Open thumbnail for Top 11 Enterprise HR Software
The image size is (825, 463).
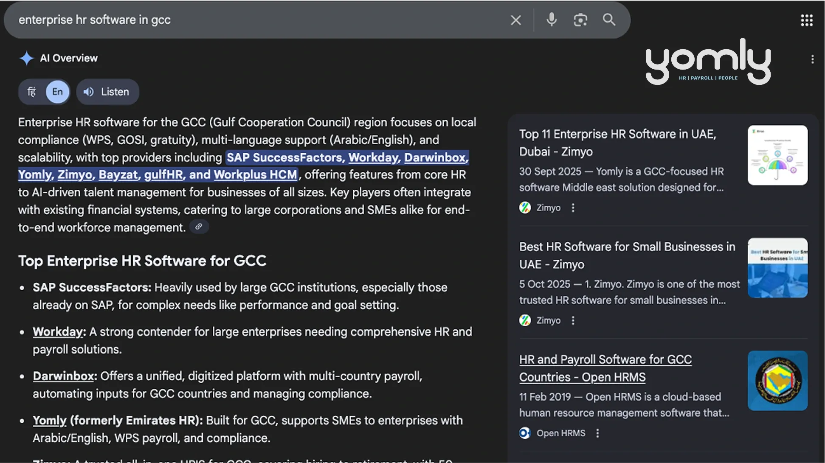click(777, 155)
